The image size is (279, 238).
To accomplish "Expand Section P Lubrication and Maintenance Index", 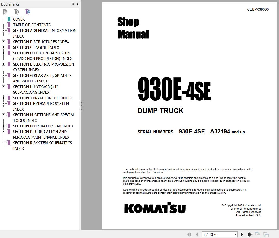I will pyautogui.click(x=3, y=132).
